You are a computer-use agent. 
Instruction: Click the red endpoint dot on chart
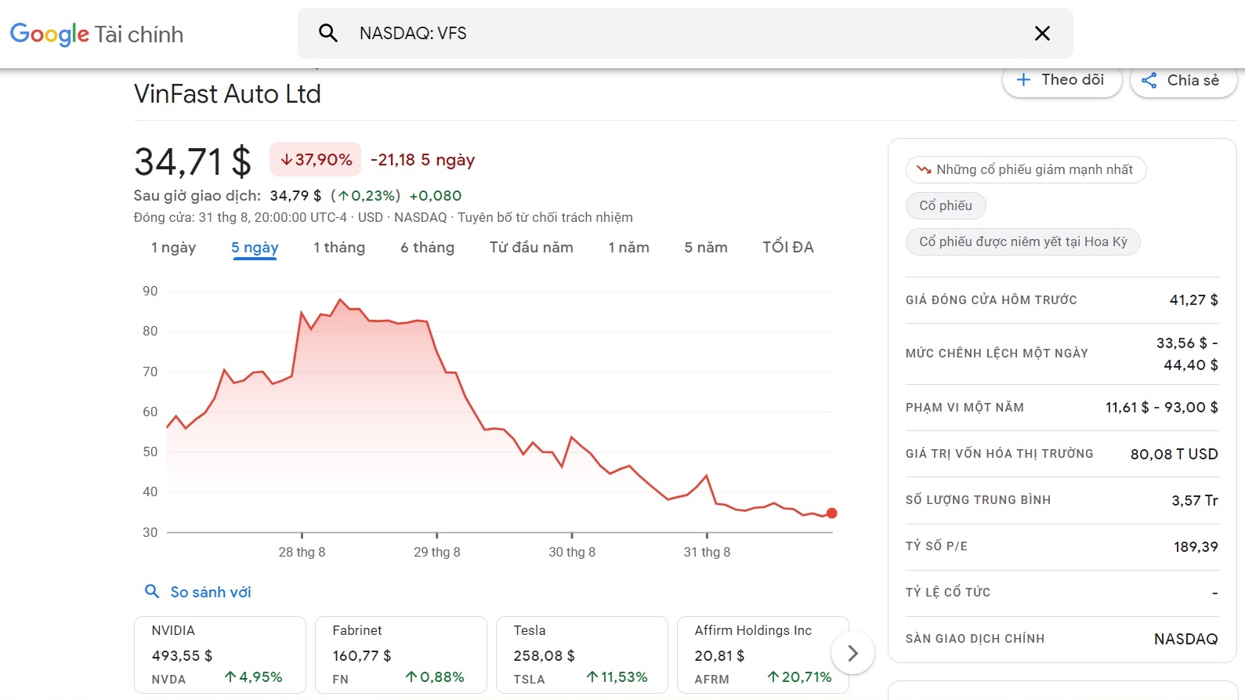(x=831, y=513)
